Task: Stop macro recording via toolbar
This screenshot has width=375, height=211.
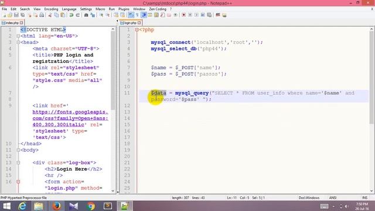Action: coord(190,15)
